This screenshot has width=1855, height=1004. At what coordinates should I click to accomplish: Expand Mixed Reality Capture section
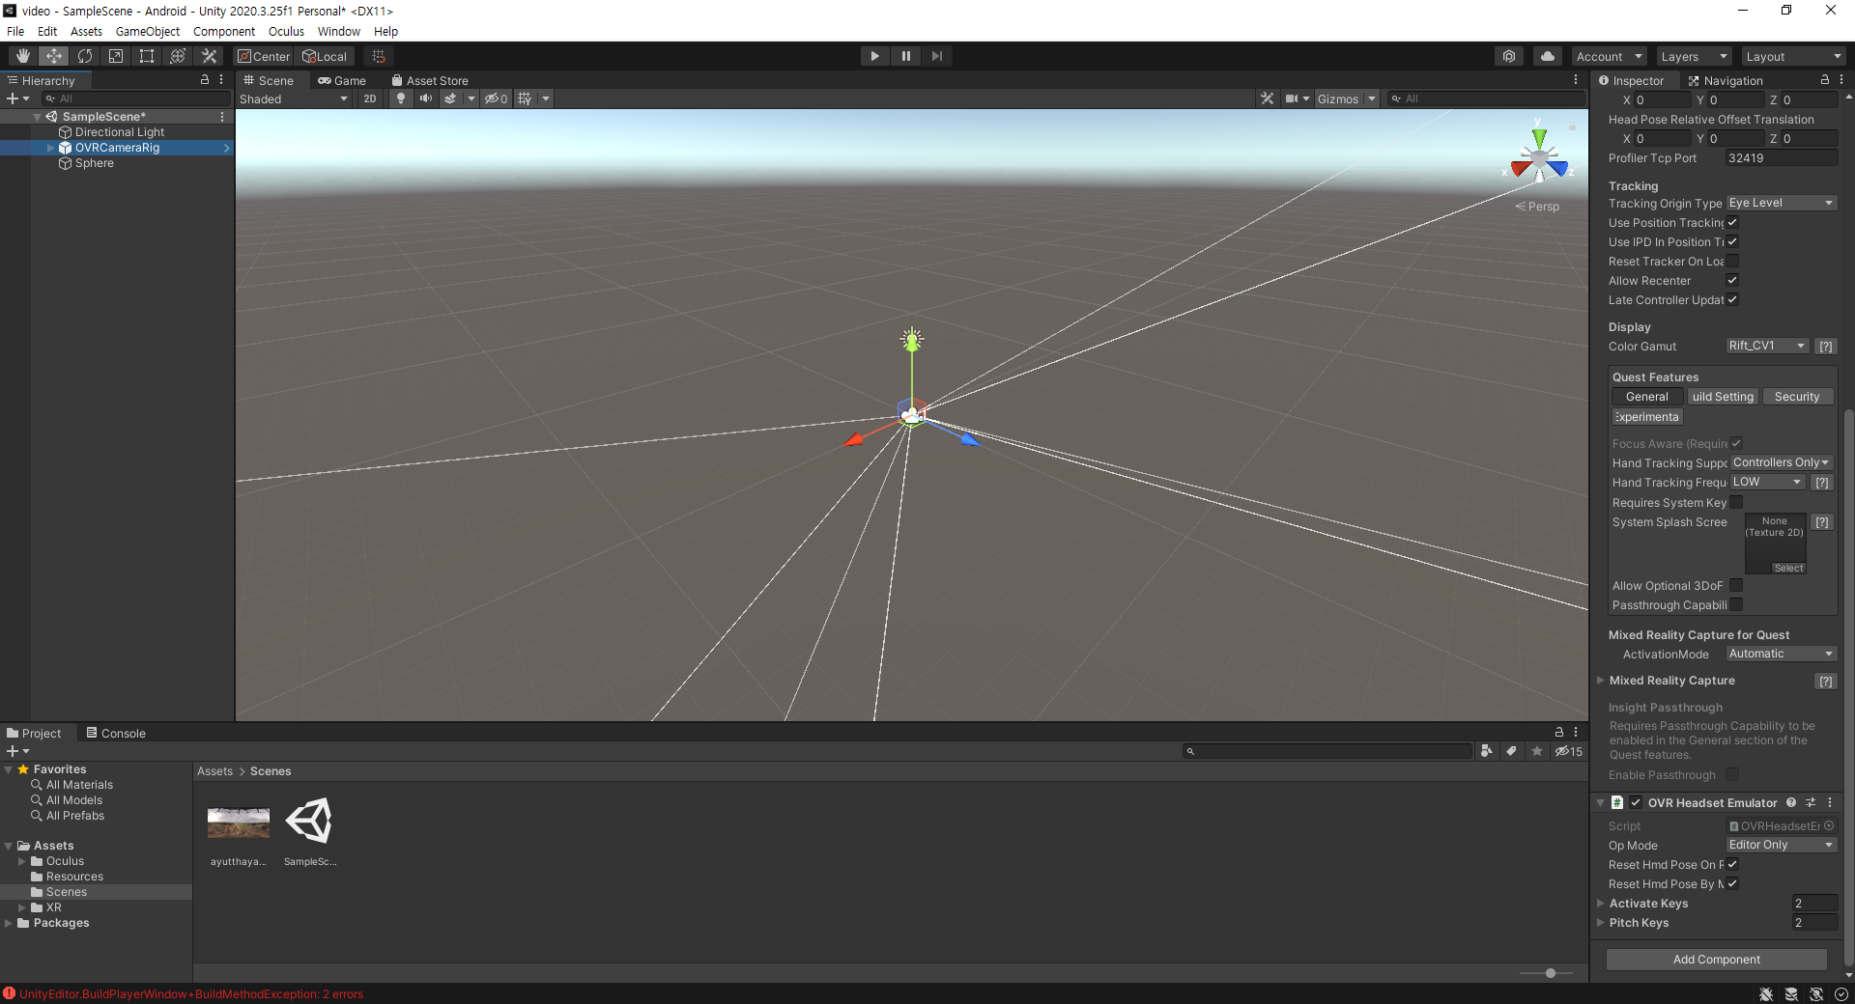coord(1601,681)
